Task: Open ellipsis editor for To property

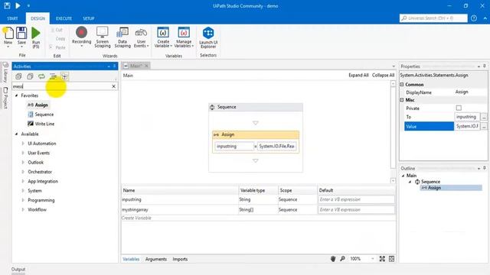Action: (484, 117)
